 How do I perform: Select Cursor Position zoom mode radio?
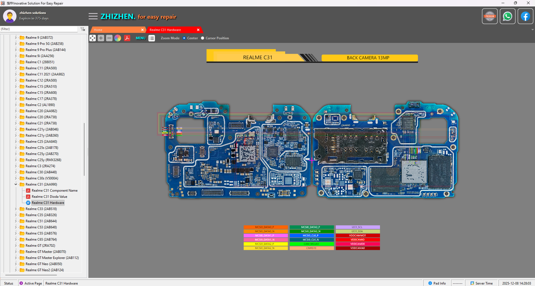(203, 38)
